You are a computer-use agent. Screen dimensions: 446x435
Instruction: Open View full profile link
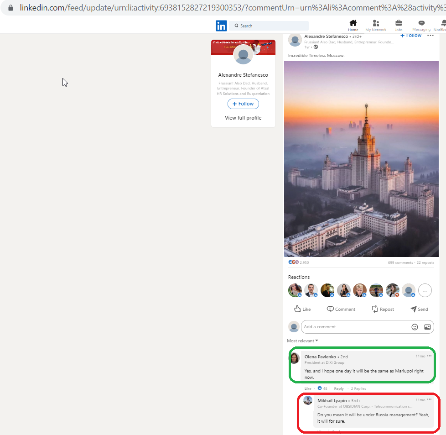pos(243,118)
